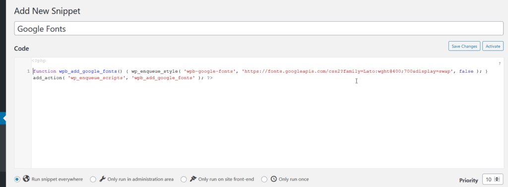Adjust the Priority spinner arrows
This screenshot has height=187, width=508.
point(497,179)
